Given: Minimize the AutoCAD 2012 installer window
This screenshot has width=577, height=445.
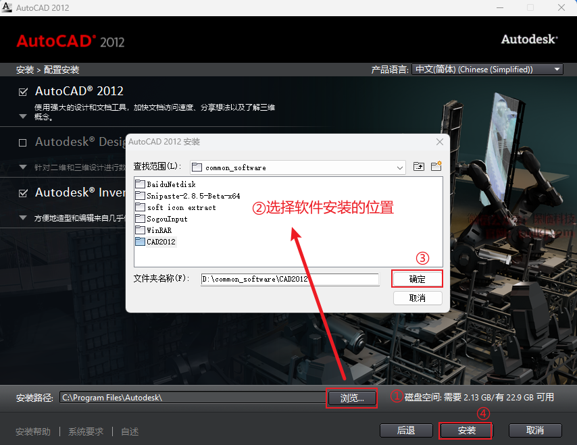Looking at the screenshot, I should point(500,7).
